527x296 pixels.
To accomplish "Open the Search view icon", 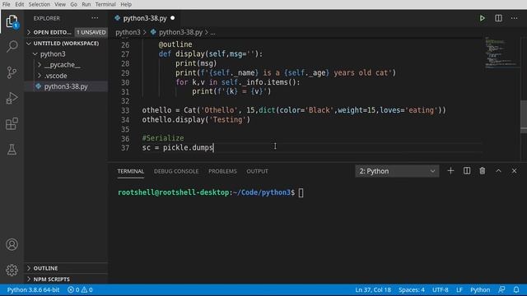I will (x=12, y=46).
